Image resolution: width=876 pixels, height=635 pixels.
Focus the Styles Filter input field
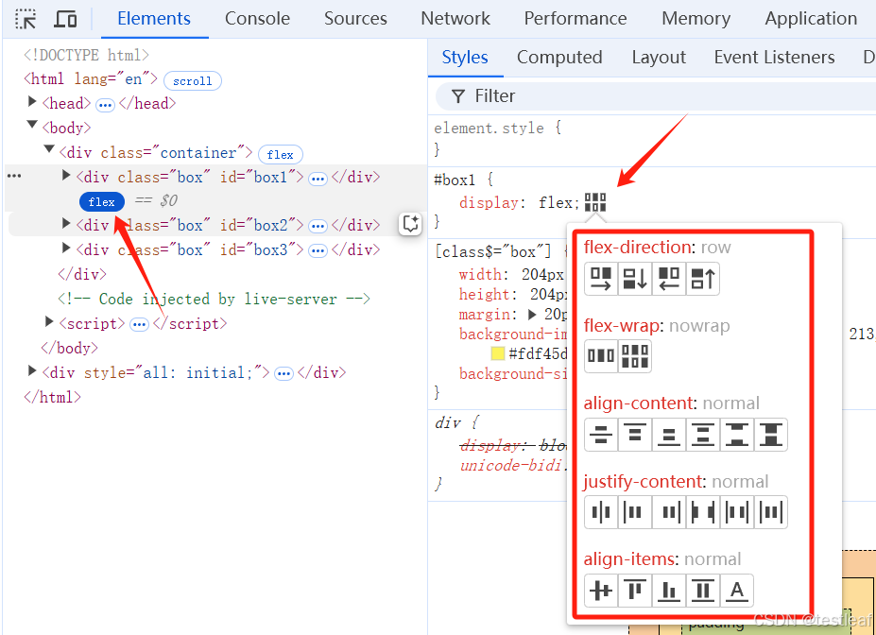point(655,96)
